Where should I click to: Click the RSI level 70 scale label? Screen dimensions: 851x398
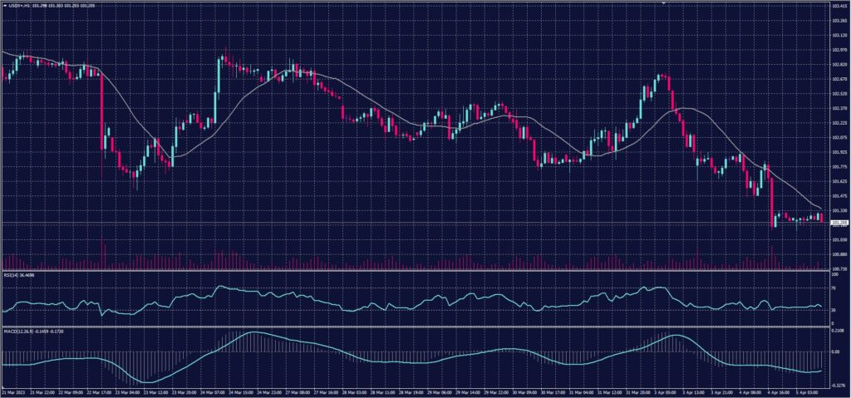click(x=834, y=289)
